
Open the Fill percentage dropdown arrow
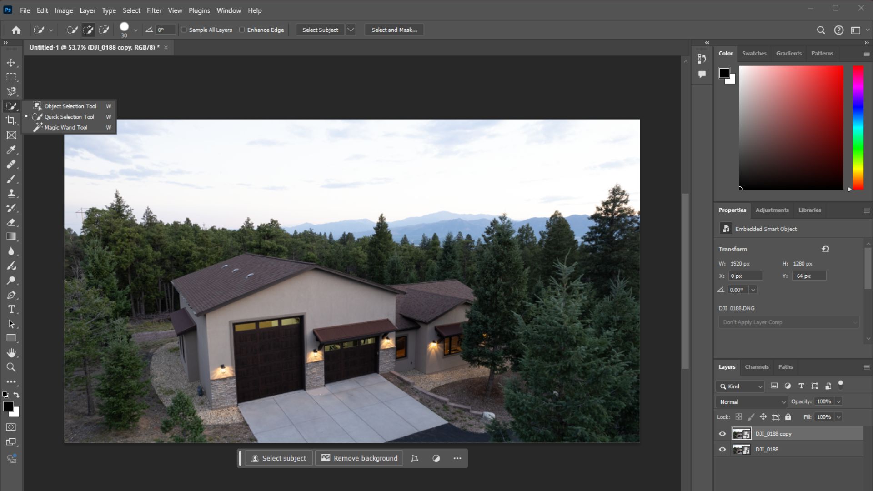839,417
